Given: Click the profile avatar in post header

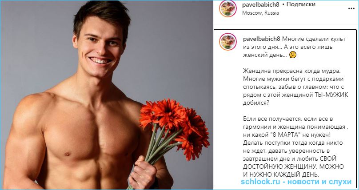Looking at the screenshot, I should tap(227, 8).
